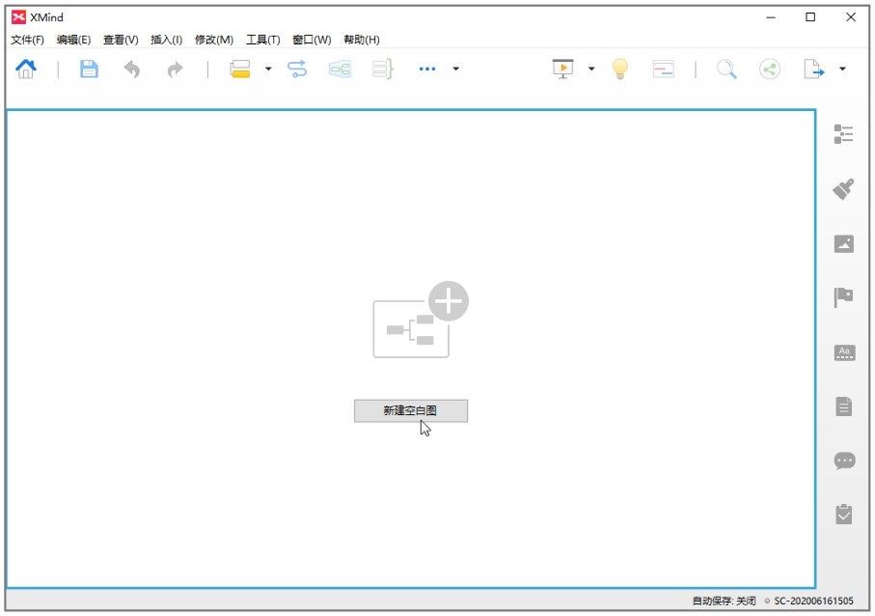Viewport: 875px width, 616px height.
Task: Expand the export dropdown arrow
Action: 842,70
